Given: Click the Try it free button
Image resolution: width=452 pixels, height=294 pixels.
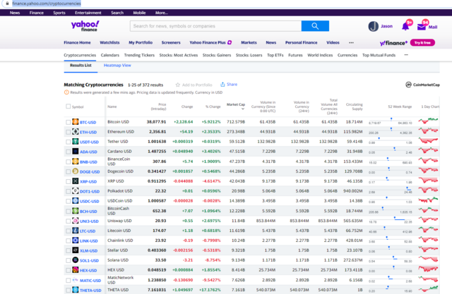Looking at the screenshot, I should point(422,43).
